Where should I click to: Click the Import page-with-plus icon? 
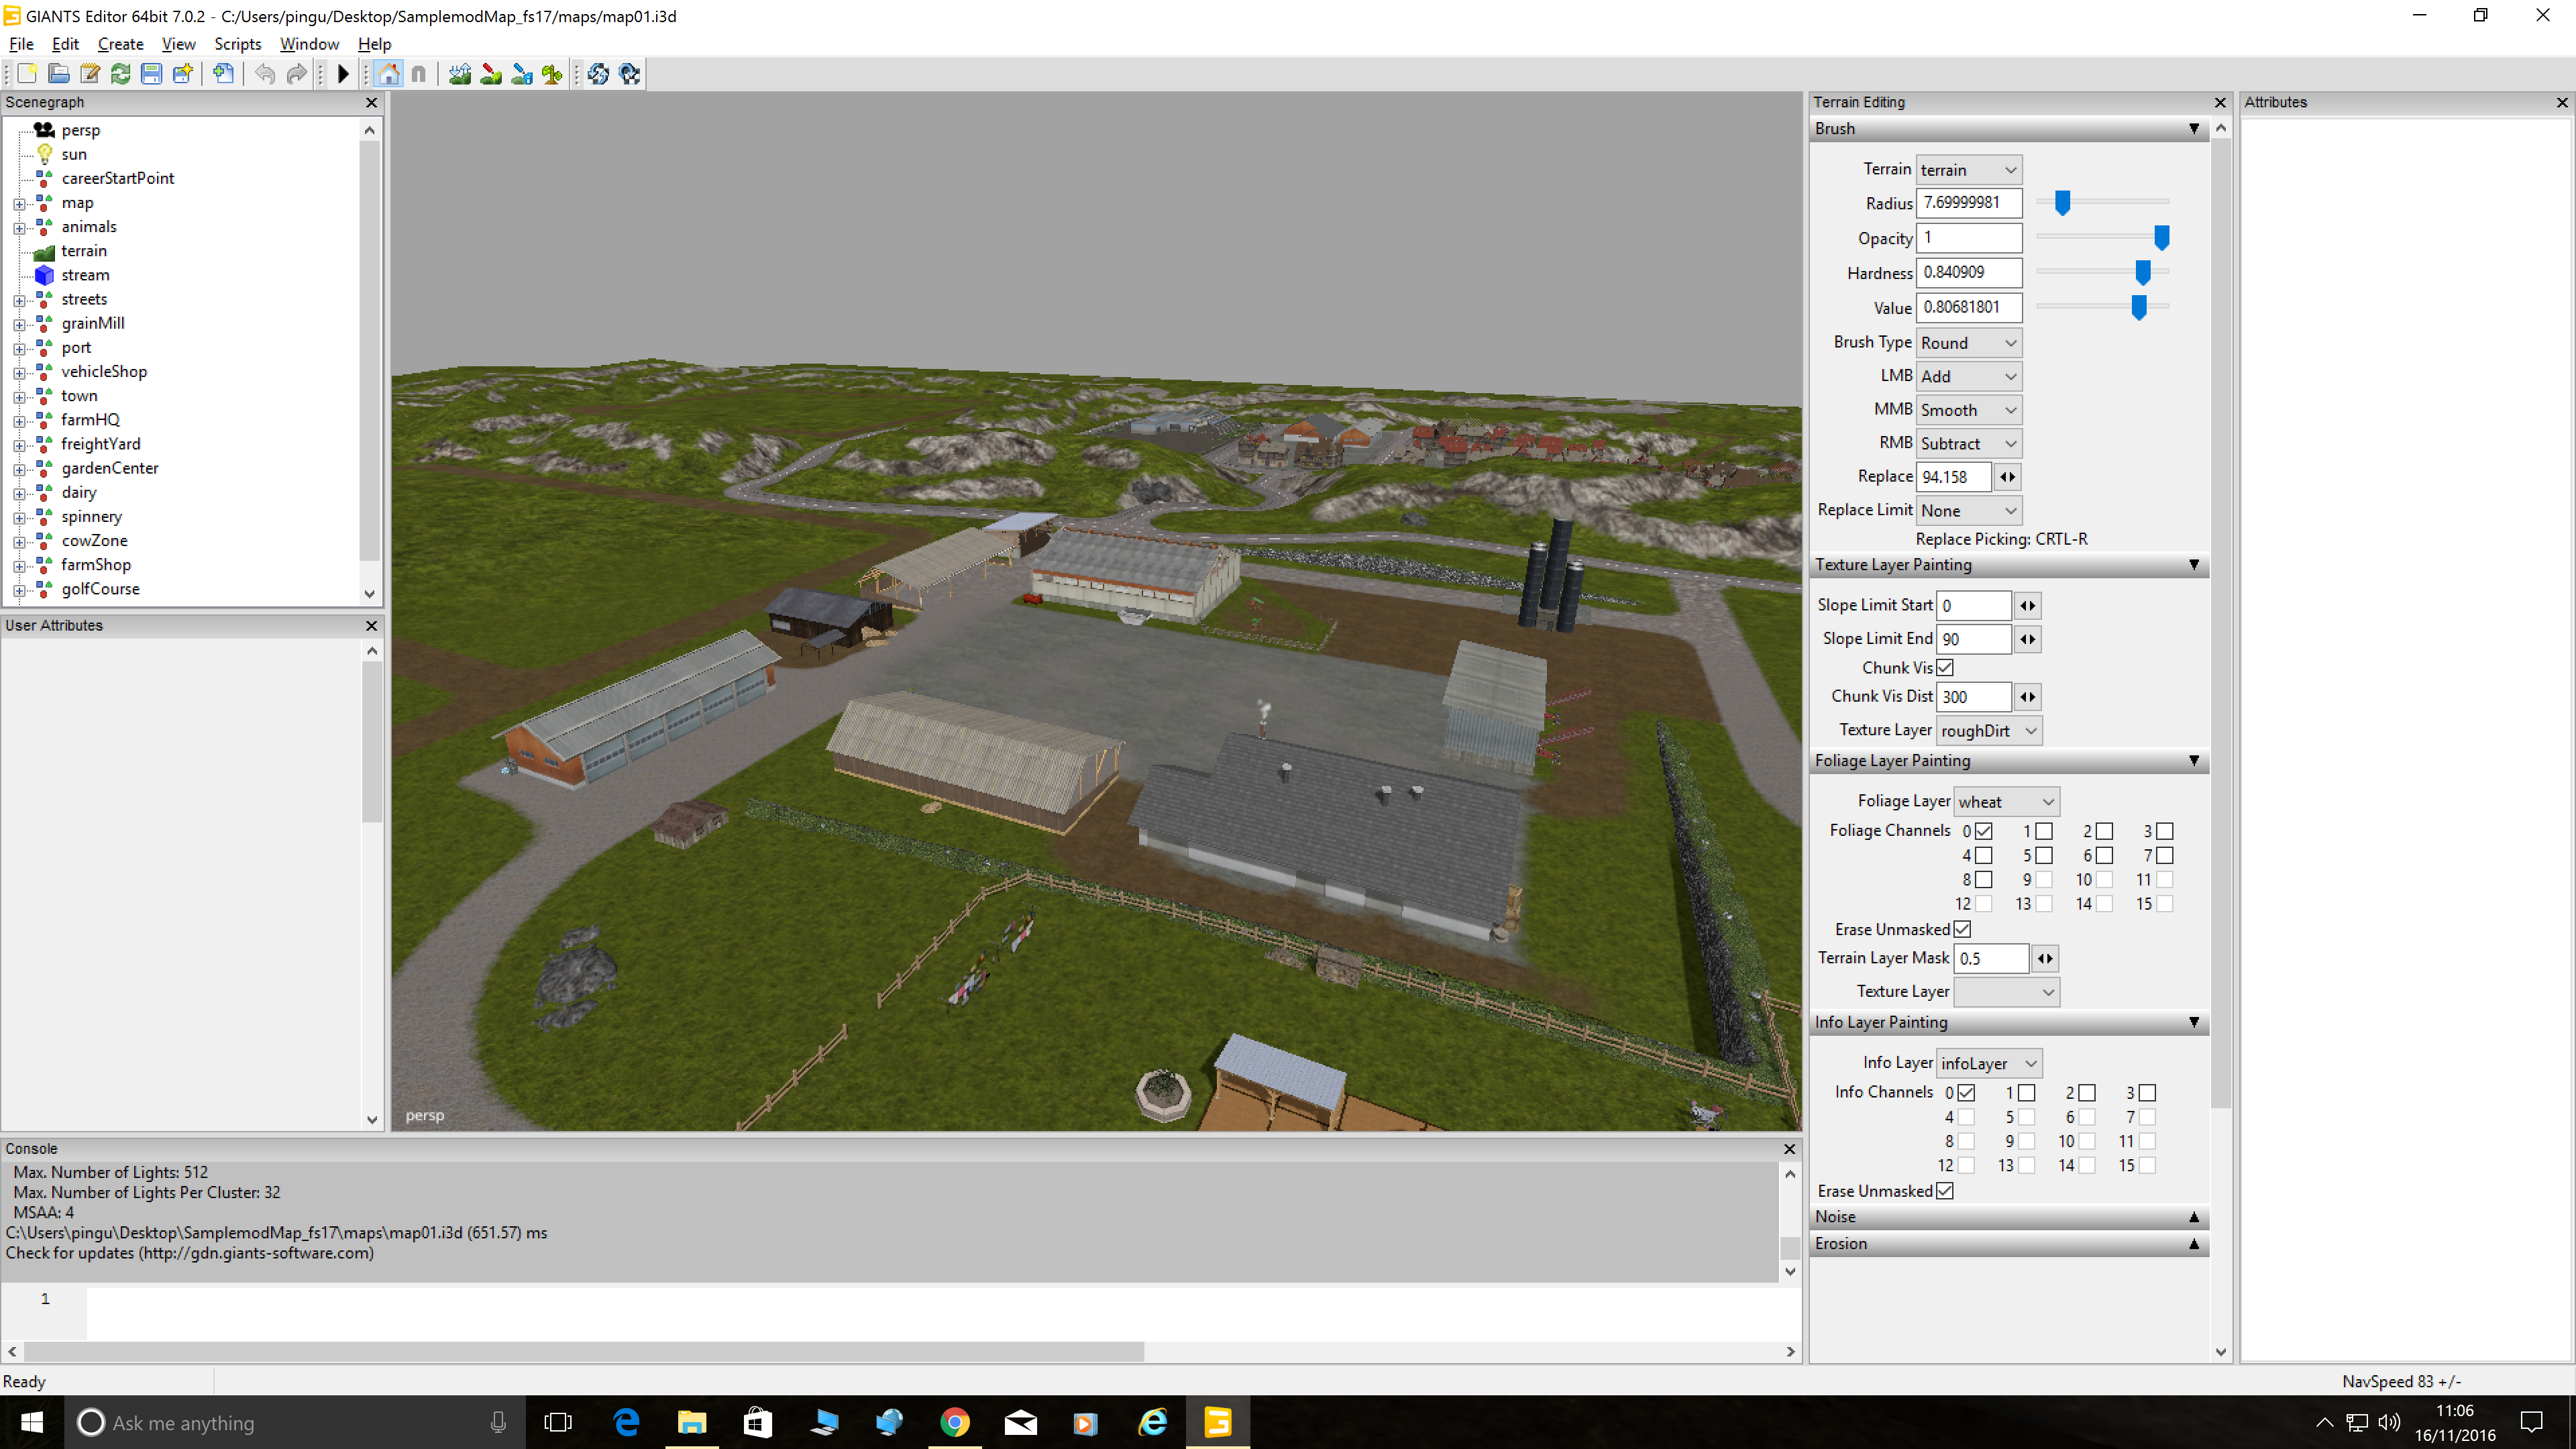[x=224, y=74]
